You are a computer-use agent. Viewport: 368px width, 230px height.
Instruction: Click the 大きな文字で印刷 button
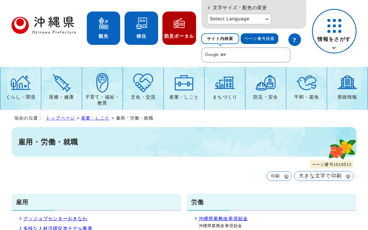pos(323,176)
